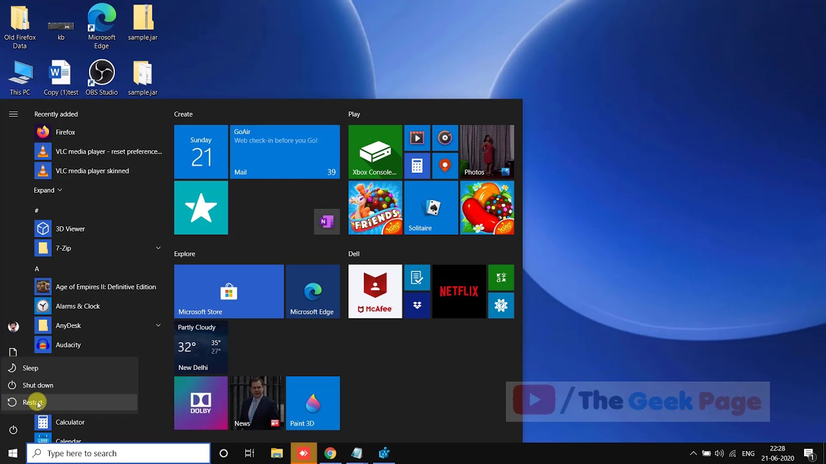Click the Cortana circle on the taskbar
Image resolution: width=826 pixels, height=464 pixels.
[x=223, y=453]
